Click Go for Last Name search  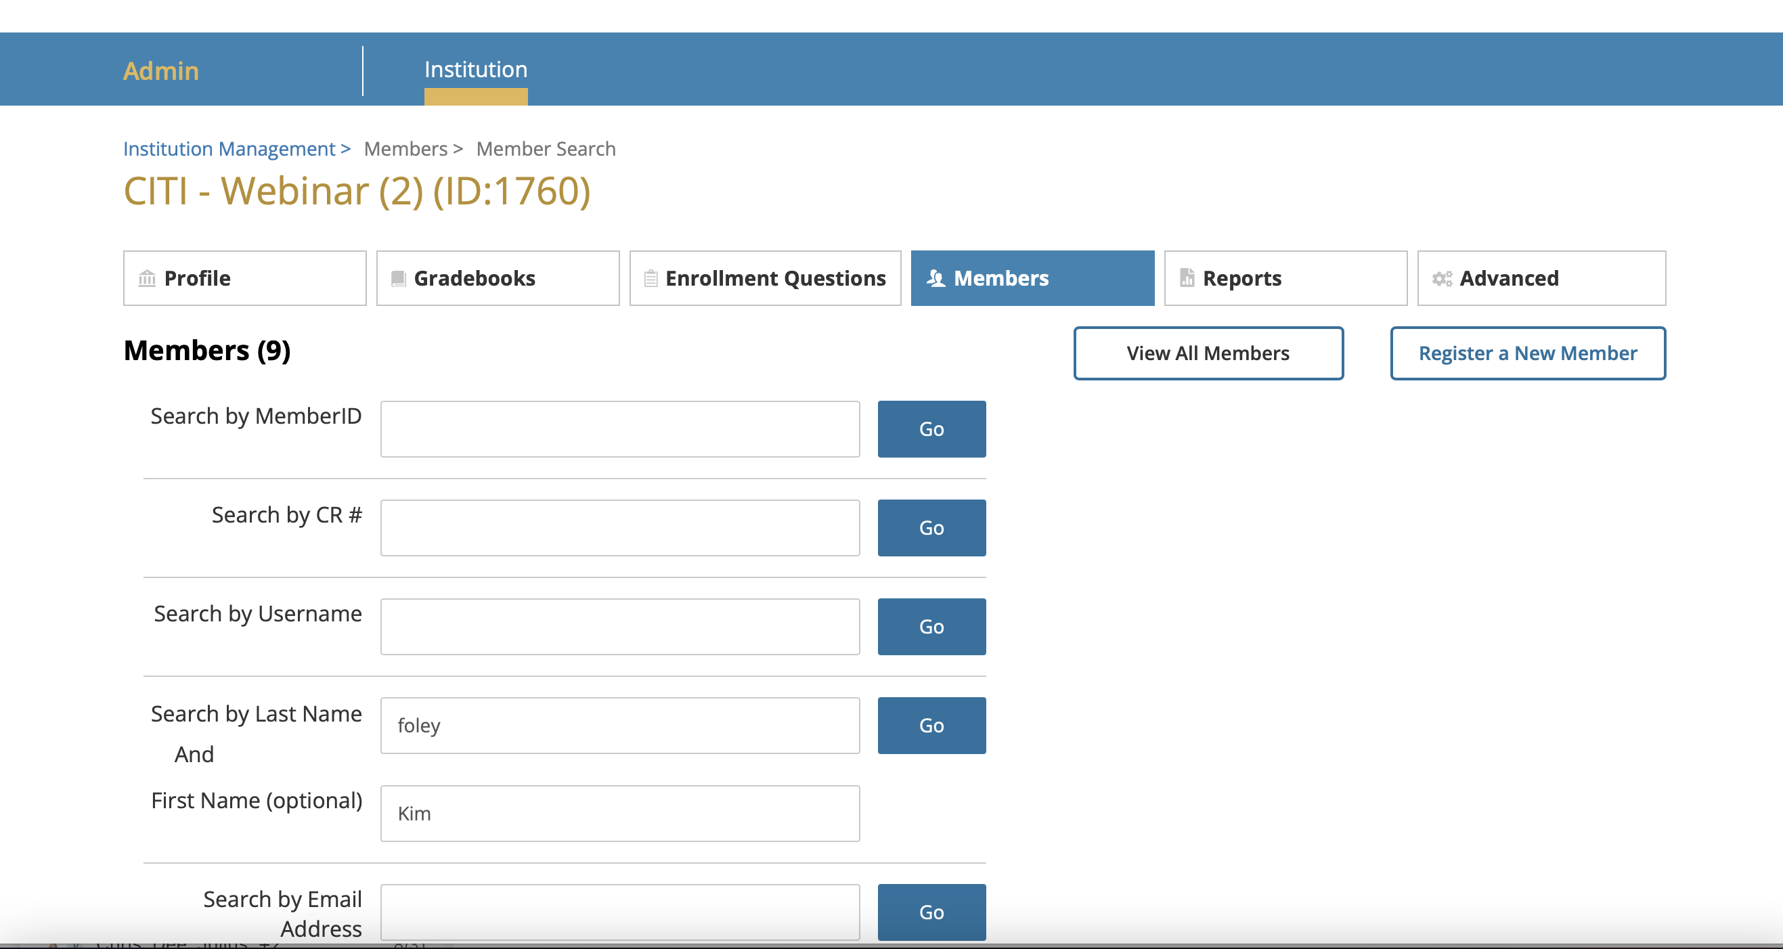coord(931,726)
